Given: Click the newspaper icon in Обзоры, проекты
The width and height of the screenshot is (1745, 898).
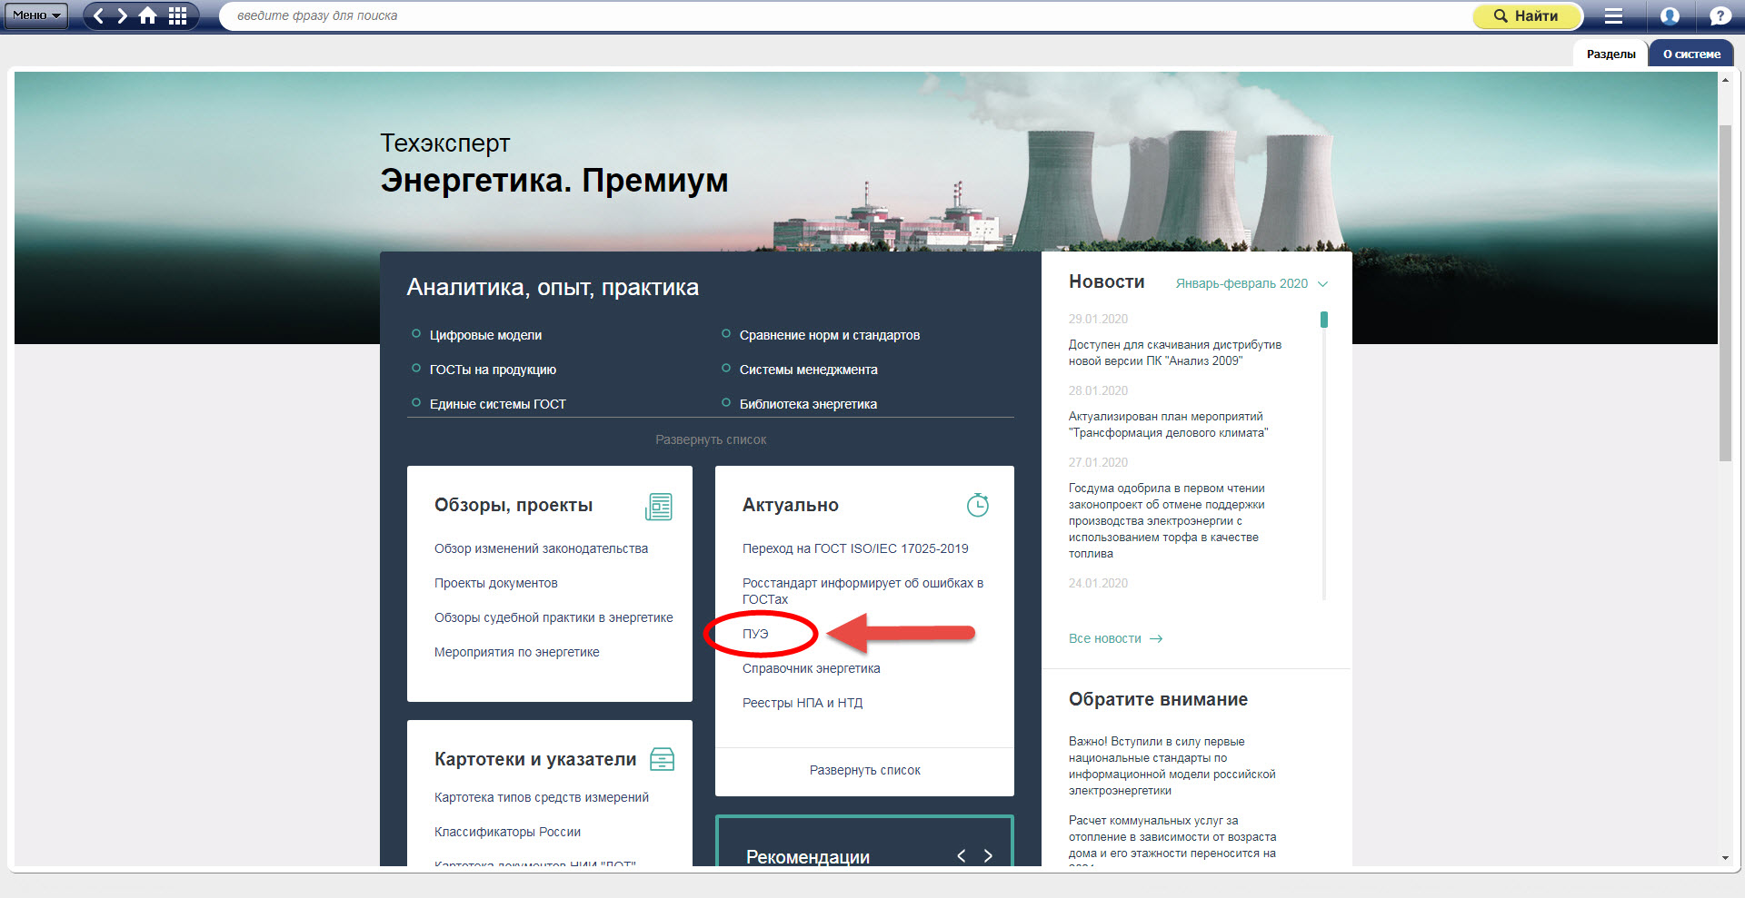Looking at the screenshot, I should coord(659,506).
